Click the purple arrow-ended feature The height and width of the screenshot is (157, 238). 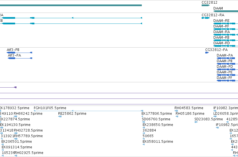[x=8, y=87]
